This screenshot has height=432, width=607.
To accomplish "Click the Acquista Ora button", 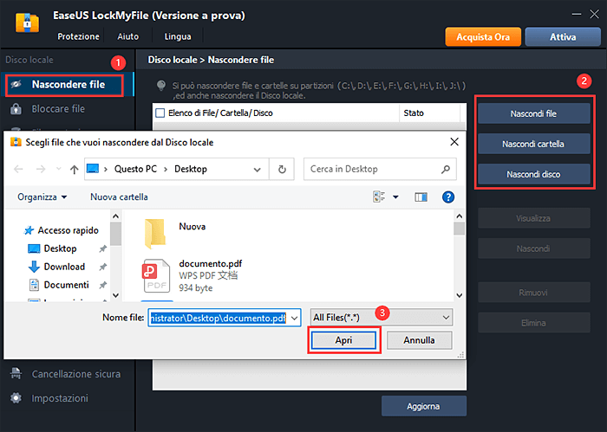I will (x=483, y=37).
